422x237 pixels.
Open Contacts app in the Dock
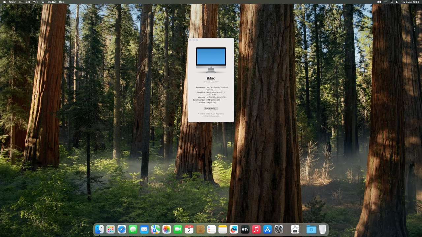click(200, 229)
